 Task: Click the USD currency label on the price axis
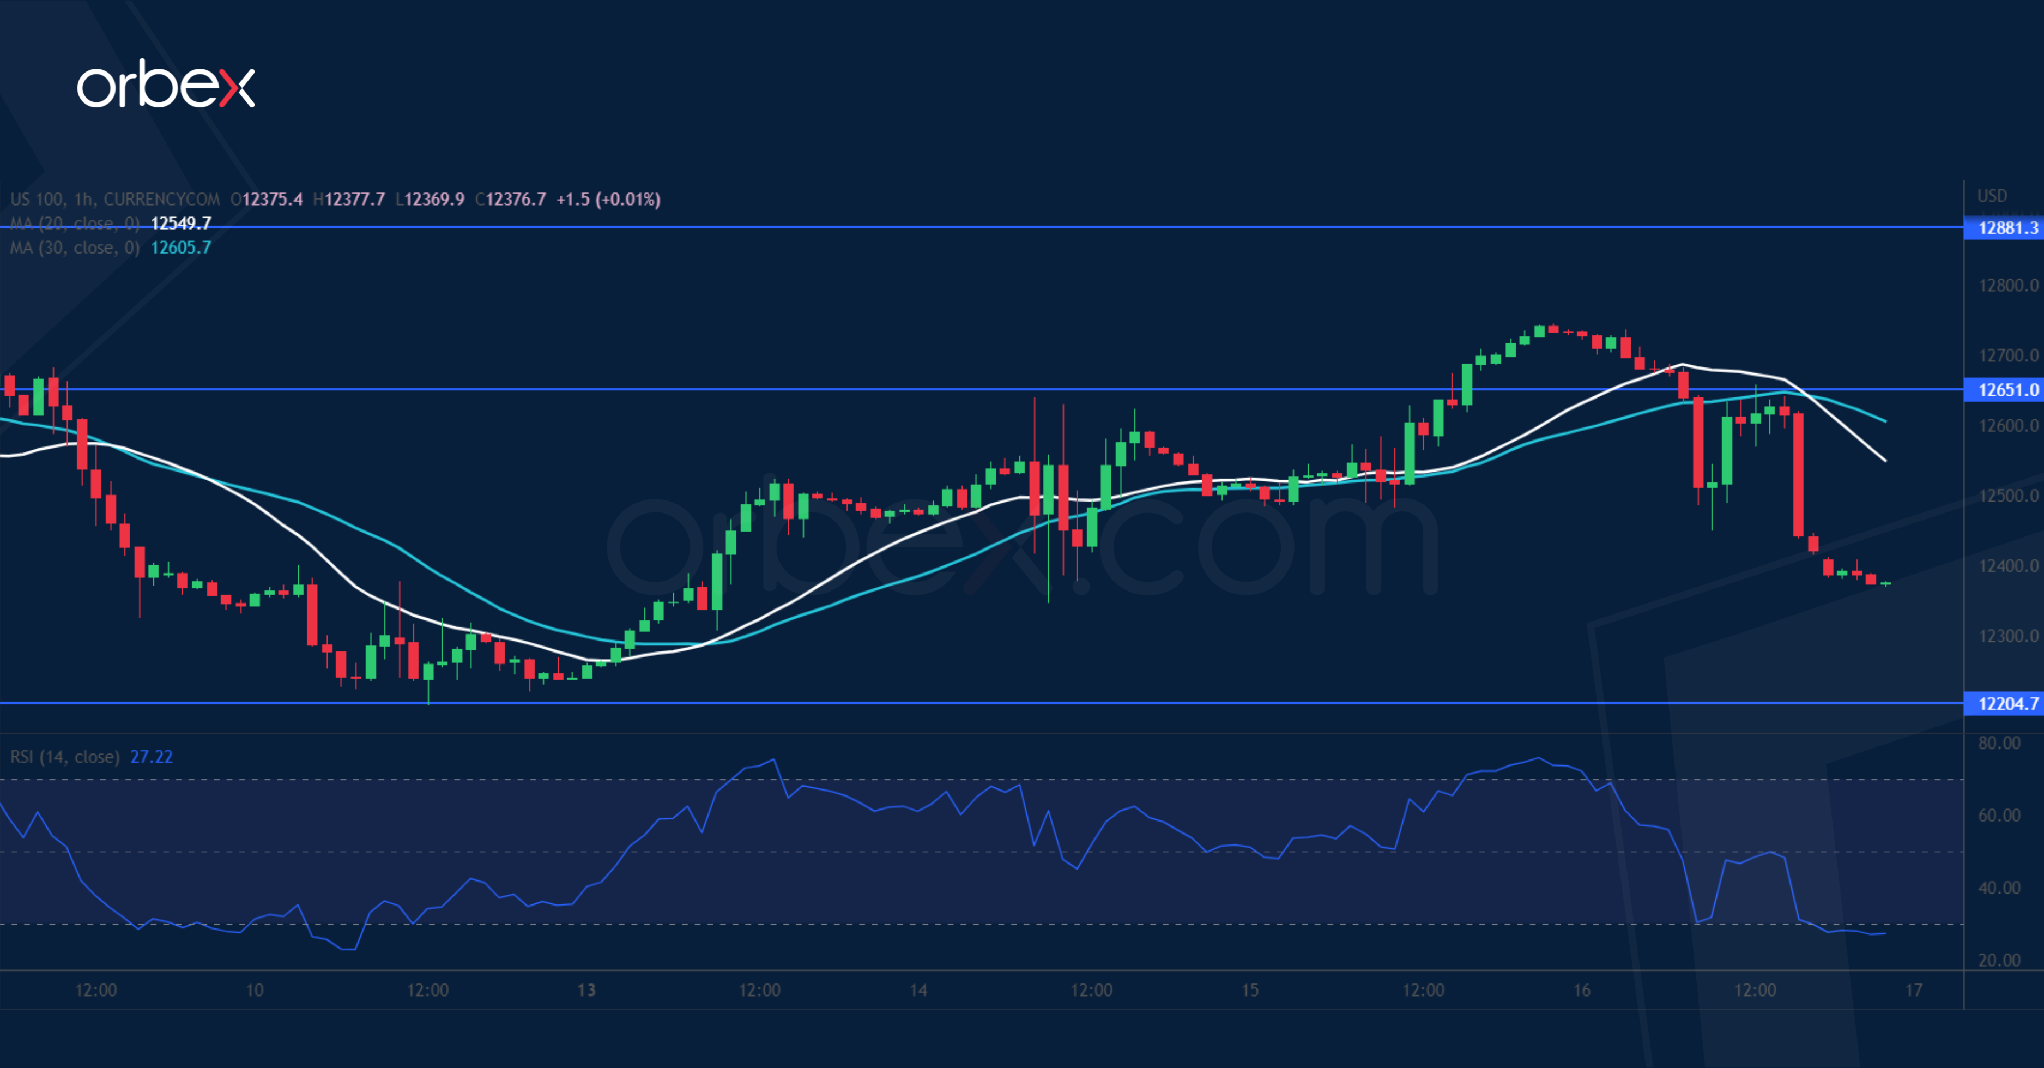pyautogui.click(x=1992, y=195)
